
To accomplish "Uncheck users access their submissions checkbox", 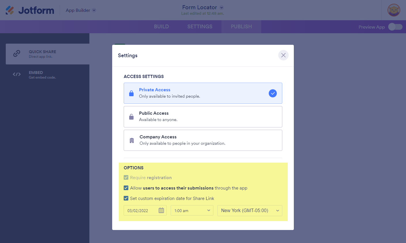I will [x=126, y=188].
